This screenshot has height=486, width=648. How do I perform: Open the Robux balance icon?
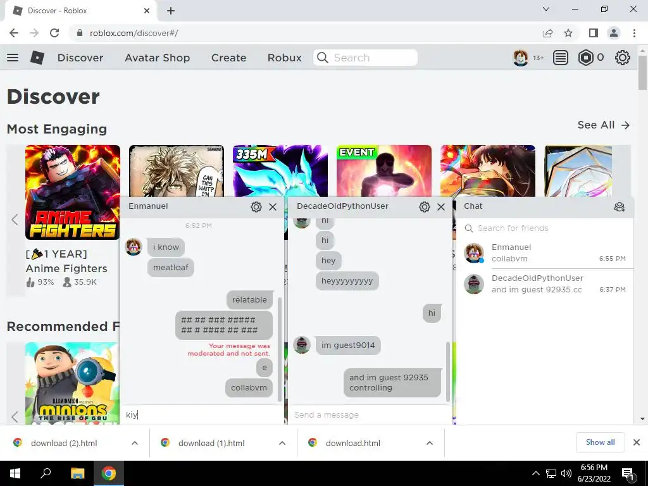click(585, 58)
